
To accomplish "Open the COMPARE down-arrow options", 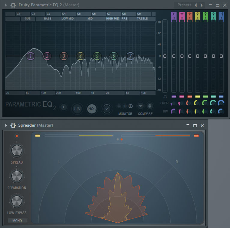I will coord(141,106).
